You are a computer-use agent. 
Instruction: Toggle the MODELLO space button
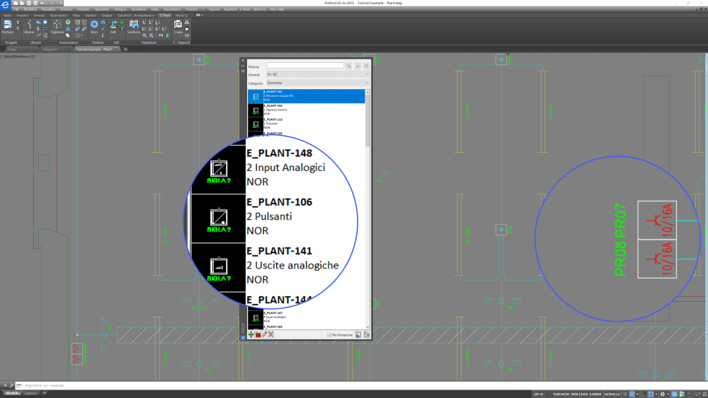612,394
